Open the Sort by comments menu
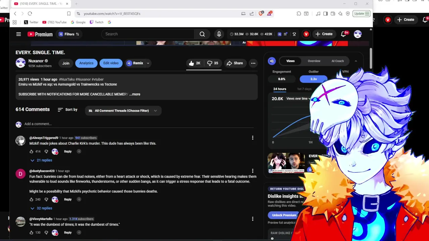The height and width of the screenshot is (241, 429). click(x=67, y=109)
